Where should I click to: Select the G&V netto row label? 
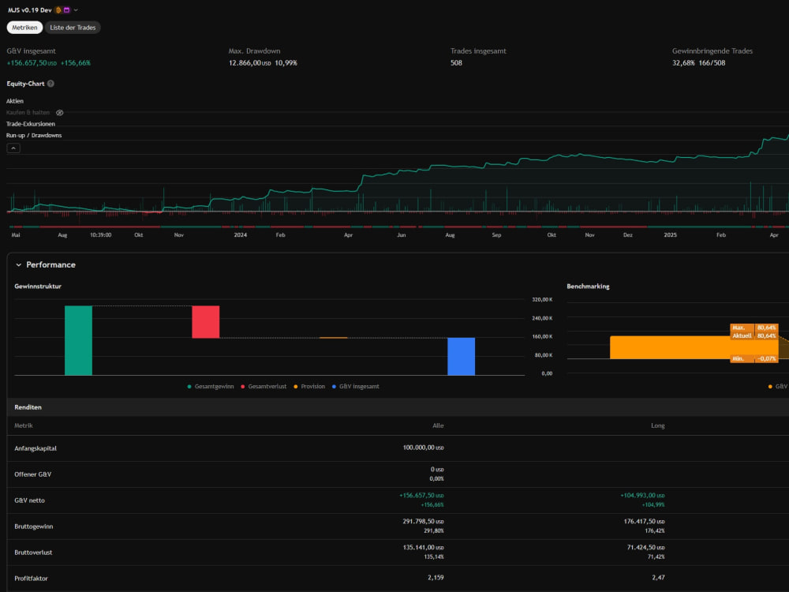pyautogui.click(x=30, y=500)
